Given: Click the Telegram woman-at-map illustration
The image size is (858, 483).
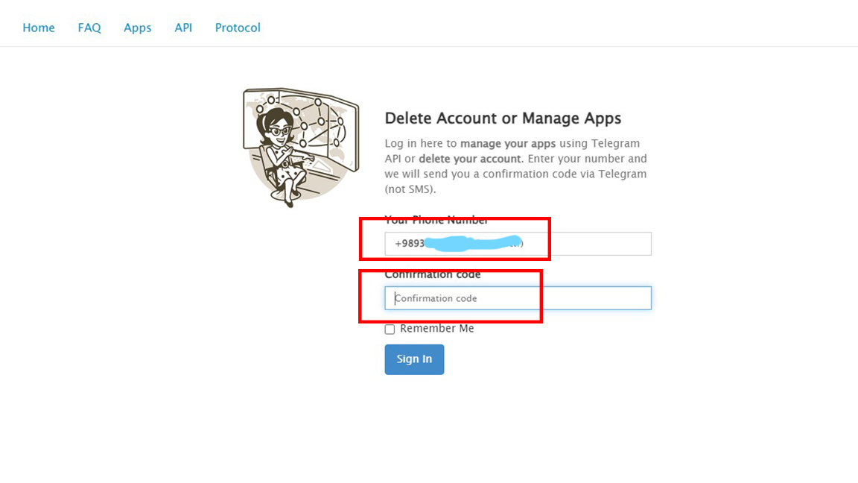Looking at the screenshot, I should pos(300,148).
